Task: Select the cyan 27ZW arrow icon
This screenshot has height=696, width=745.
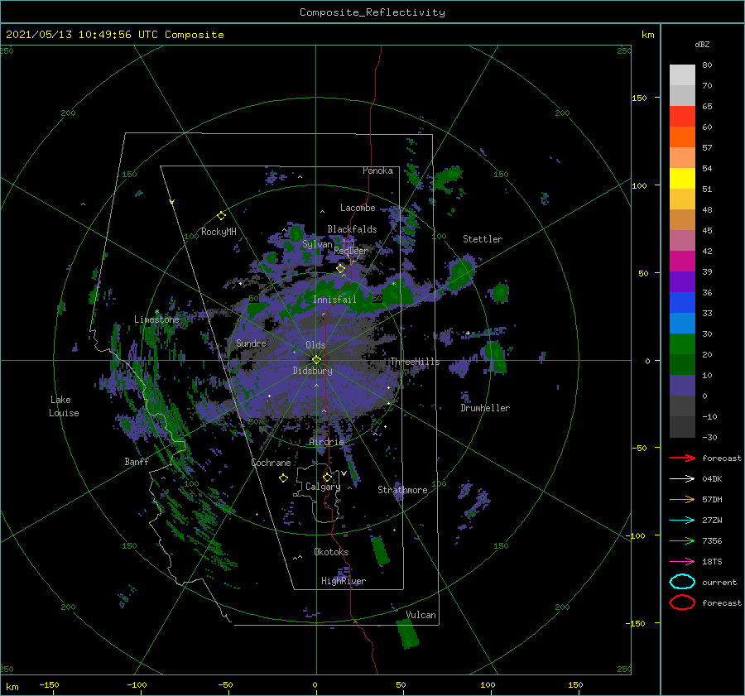Action: click(x=682, y=521)
